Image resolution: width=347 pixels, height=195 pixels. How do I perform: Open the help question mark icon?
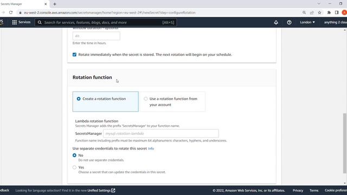coord(289,22)
